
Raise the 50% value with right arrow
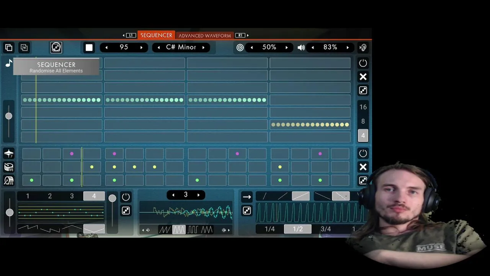click(x=286, y=48)
